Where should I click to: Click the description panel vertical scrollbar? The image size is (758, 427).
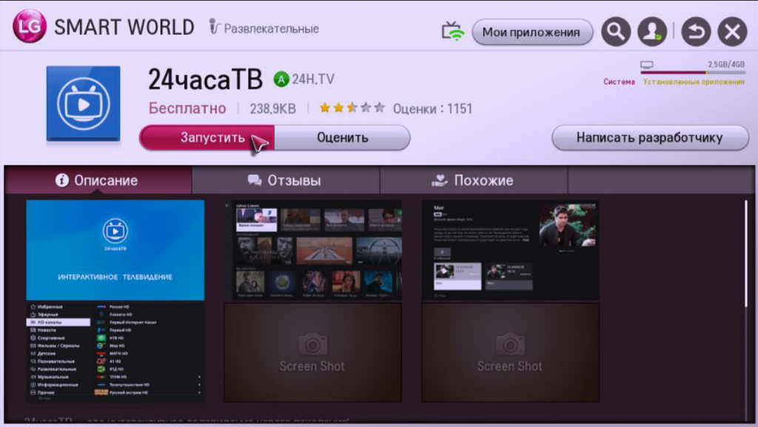click(x=747, y=254)
